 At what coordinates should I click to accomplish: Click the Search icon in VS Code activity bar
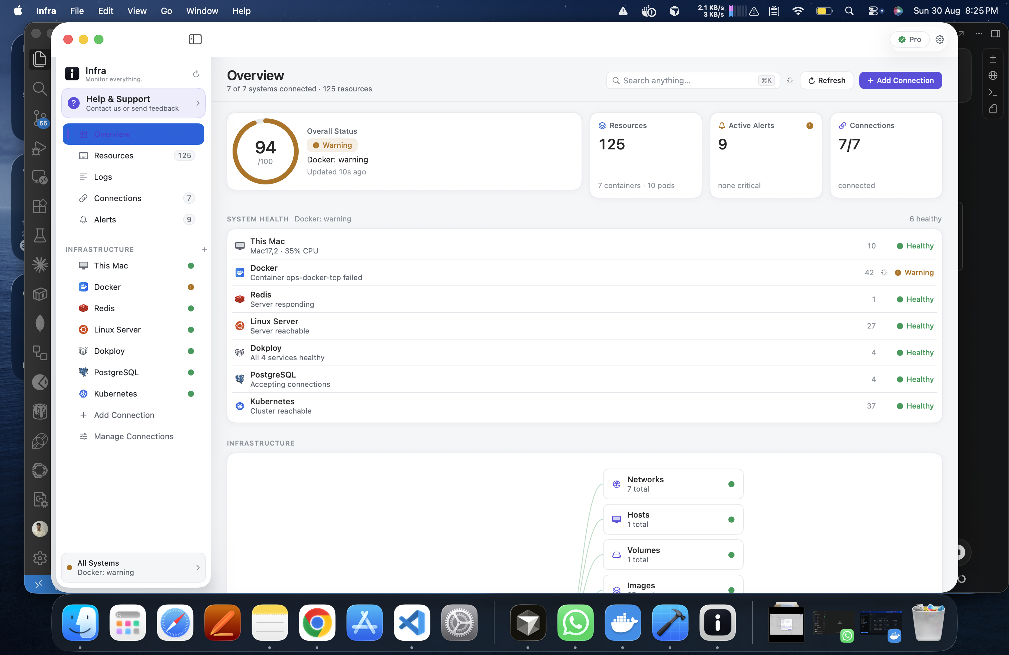pyautogui.click(x=39, y=89)
